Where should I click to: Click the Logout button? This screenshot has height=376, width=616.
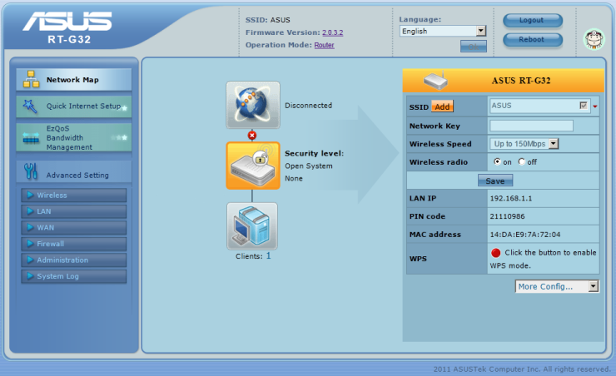point(533,21)
